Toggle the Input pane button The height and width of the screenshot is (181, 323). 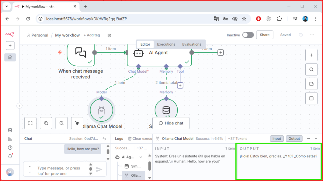277,139
